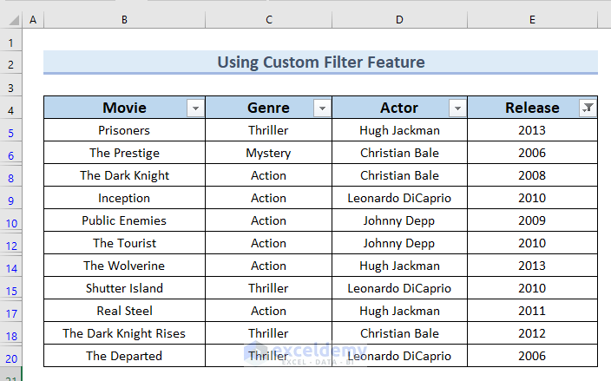Click row 12 header number
Image resolution: width=611 pixels, height=381 pixels.
point(10,244)
